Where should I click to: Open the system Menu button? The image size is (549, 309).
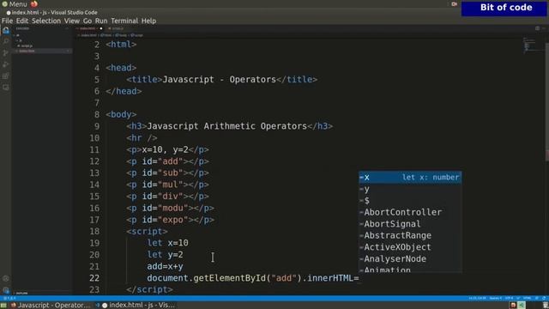(x=15, y=3)
